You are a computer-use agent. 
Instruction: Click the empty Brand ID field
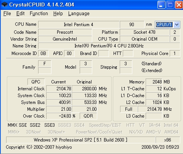click(x=104, y=53)
